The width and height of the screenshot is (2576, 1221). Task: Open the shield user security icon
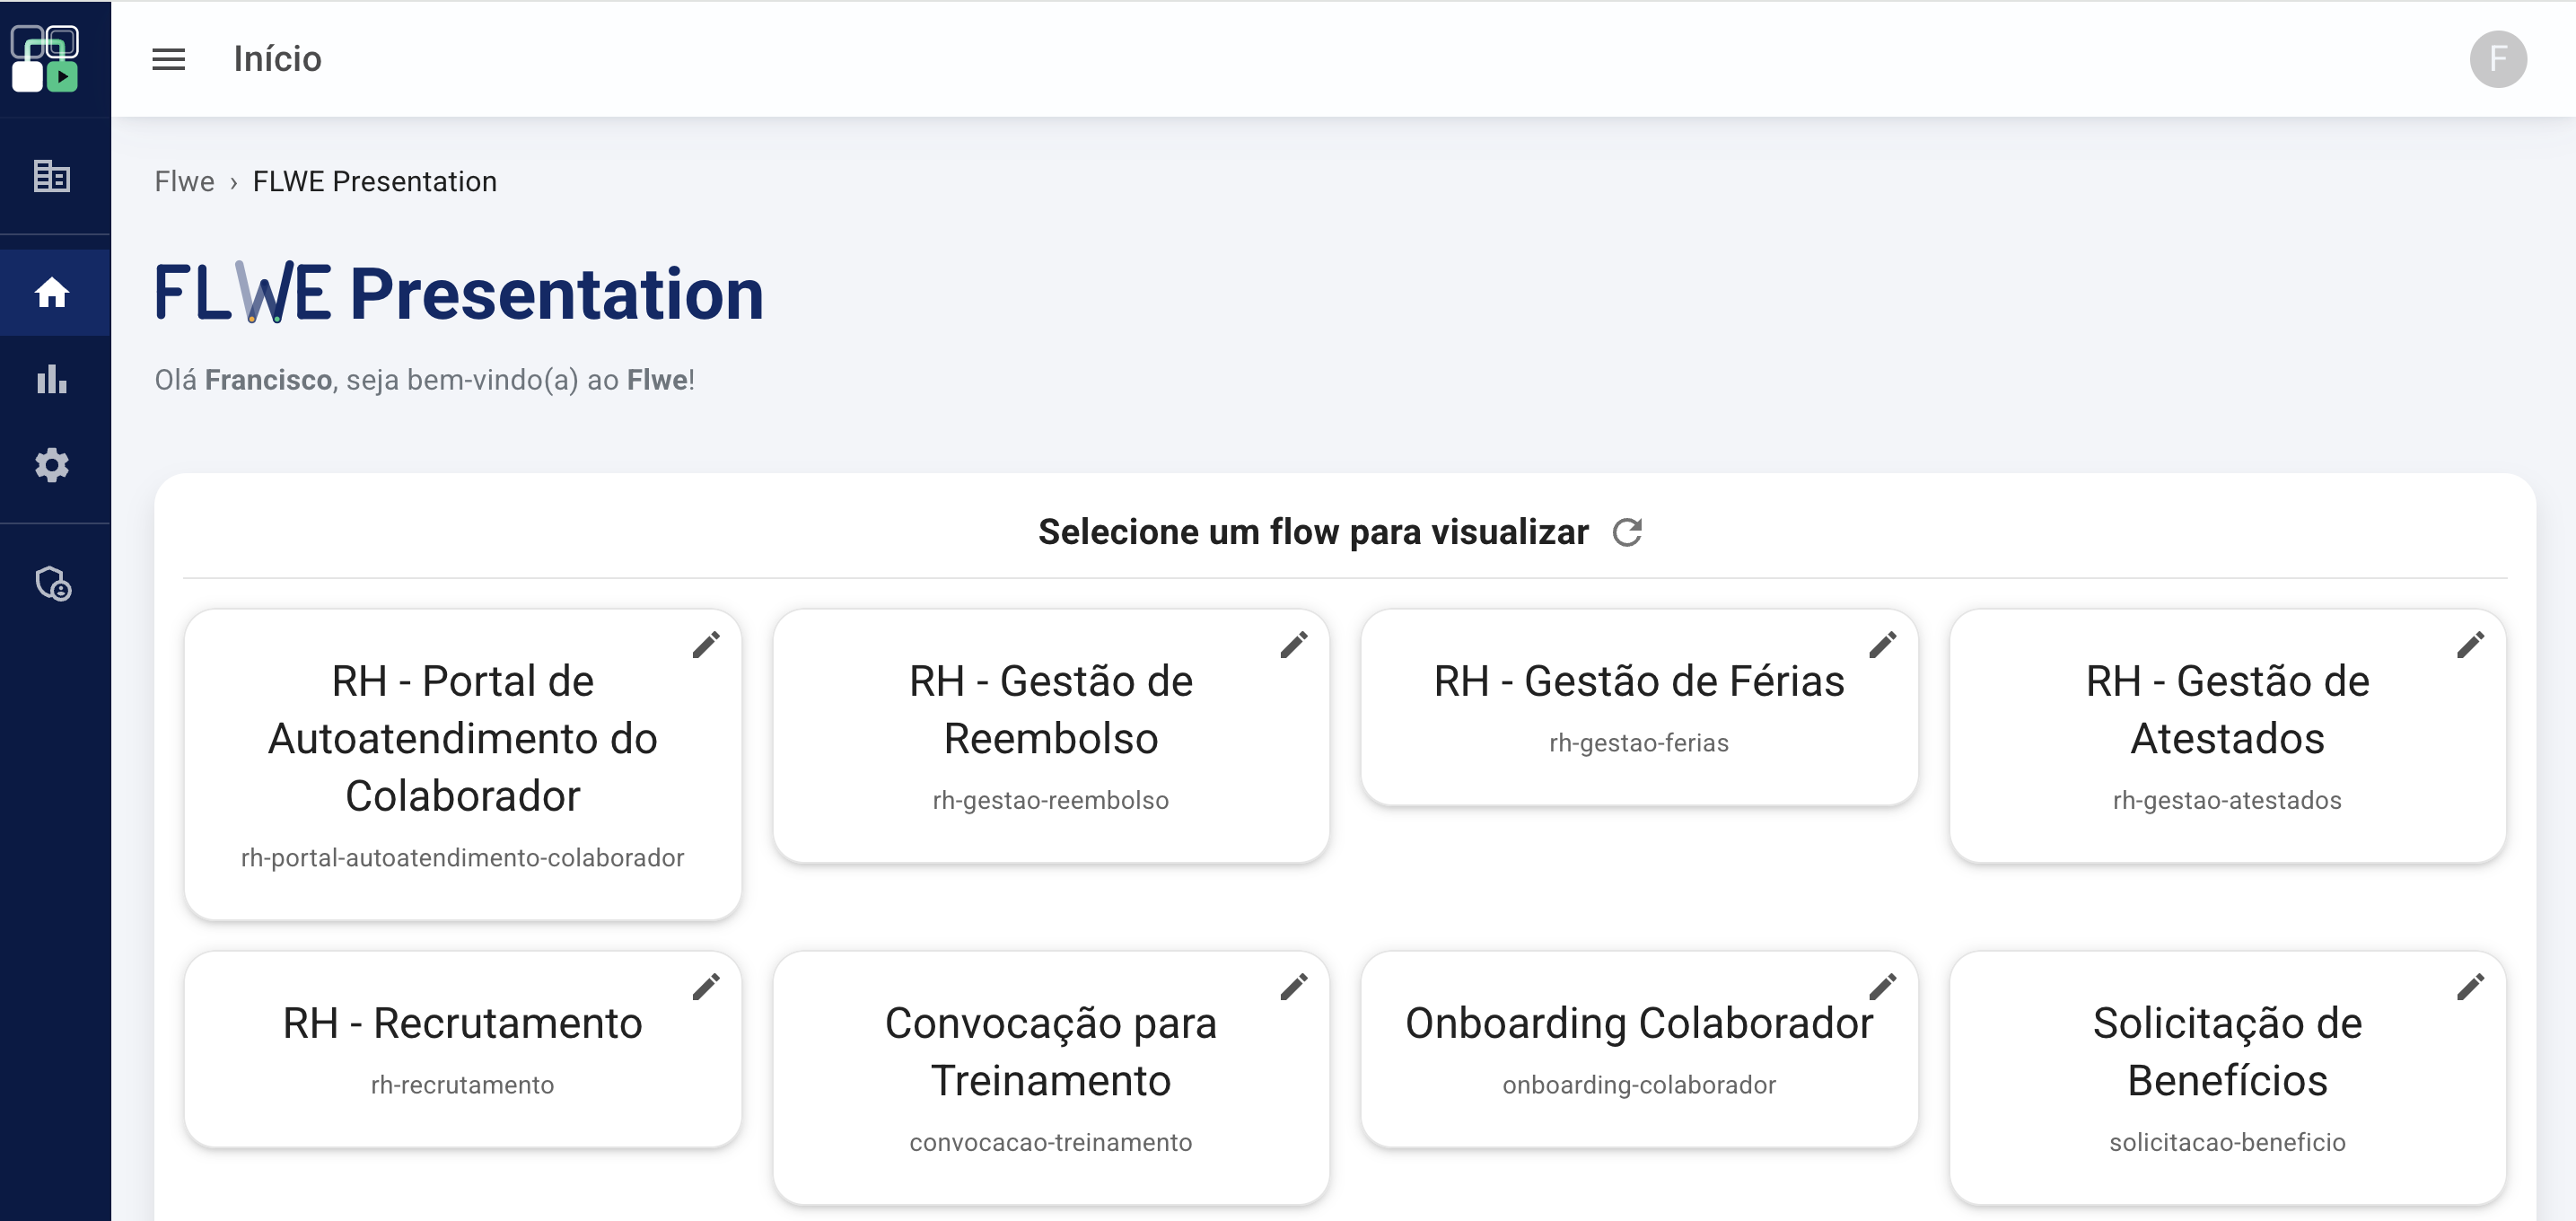(53, 583)
